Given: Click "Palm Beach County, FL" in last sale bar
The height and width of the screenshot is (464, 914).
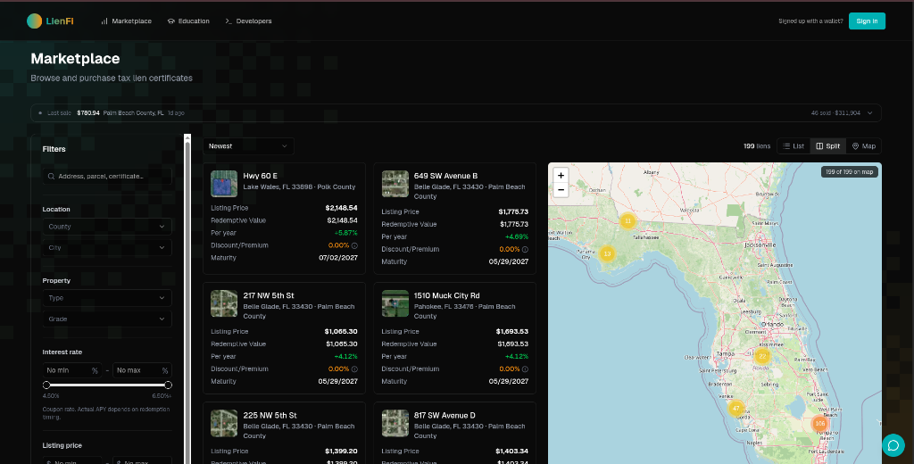Looking at the screenshot, I should click(134, 113).
